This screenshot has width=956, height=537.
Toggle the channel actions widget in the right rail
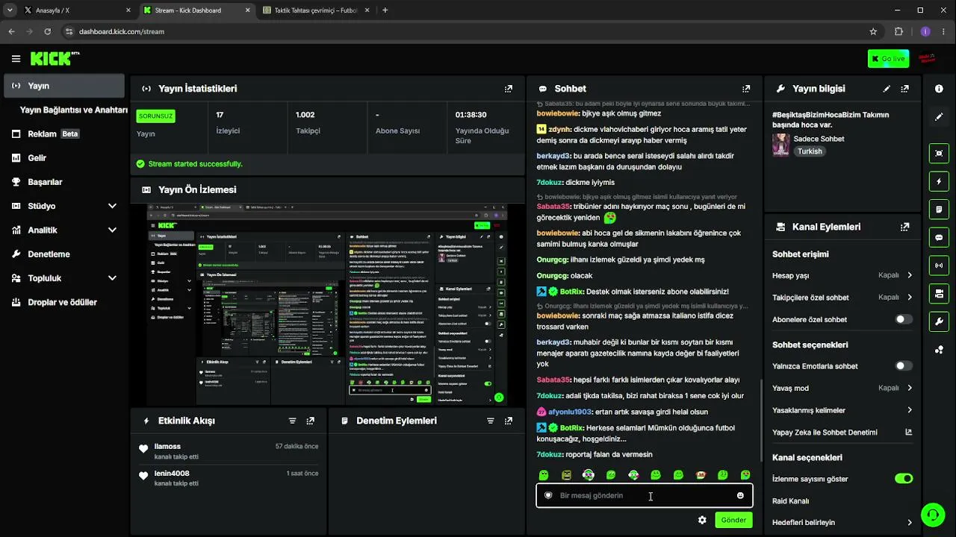[939, 294]
